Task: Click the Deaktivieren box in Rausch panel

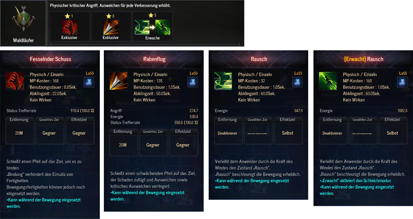Action: point(228,131)
